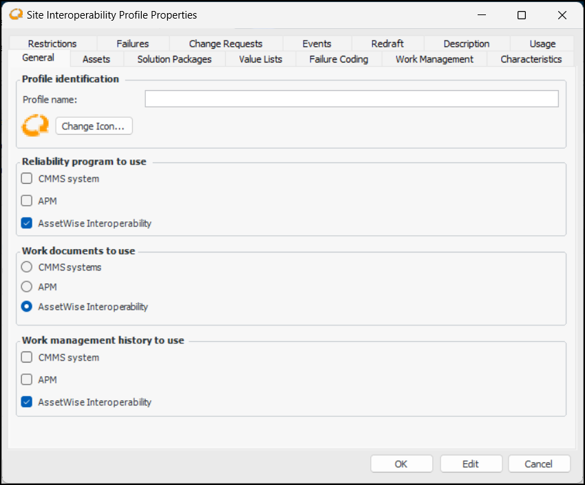Screen dimensions: 585x485
Task: Select CMMS systems radio for work documents
Action: tap(26, 267)
